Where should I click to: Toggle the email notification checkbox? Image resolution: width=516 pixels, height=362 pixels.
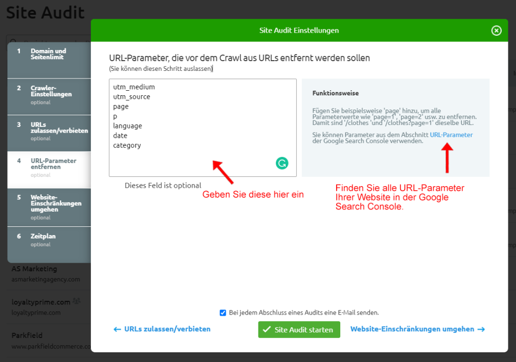(x=223, y=313)
